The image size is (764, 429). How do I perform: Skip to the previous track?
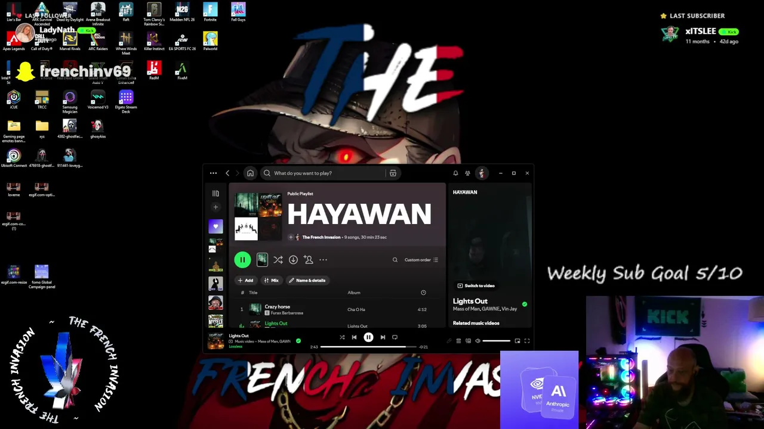(354, 337)
